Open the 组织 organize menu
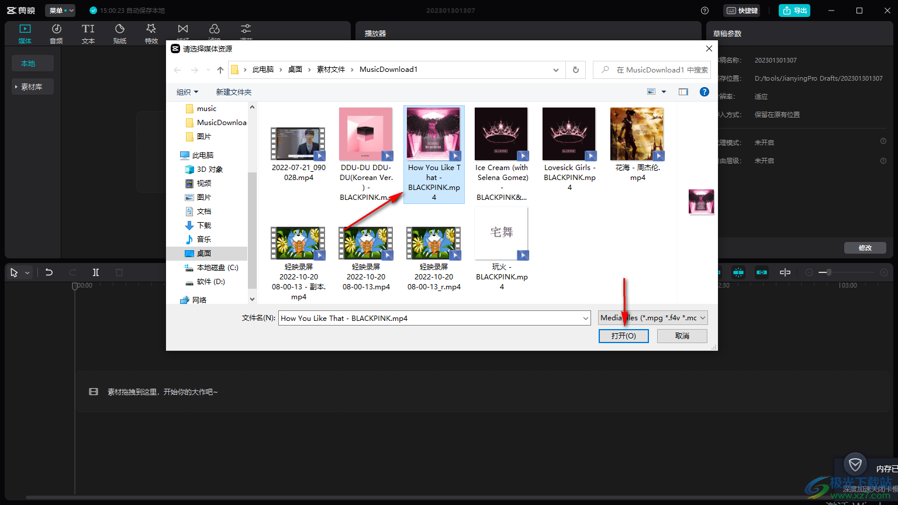This screenshot has width=898, height=505. pos(188,92)
